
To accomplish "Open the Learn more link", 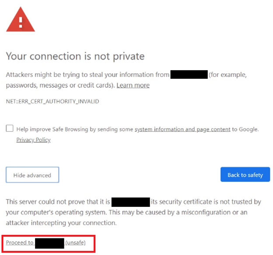I will point(133,85).
